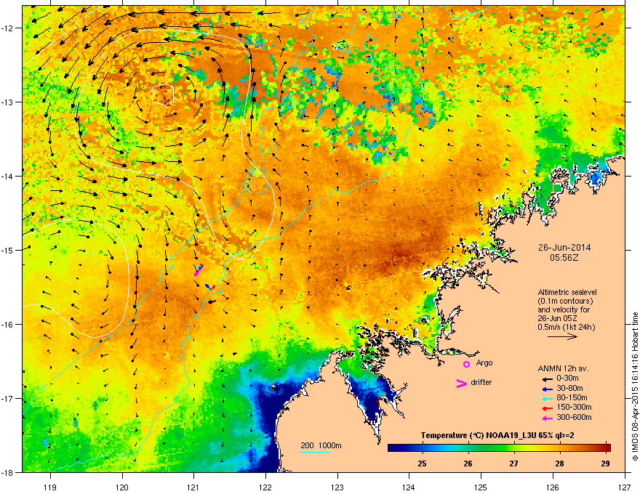
Task: Click the latitude axis label '-13'
Action: pos(8,102)
